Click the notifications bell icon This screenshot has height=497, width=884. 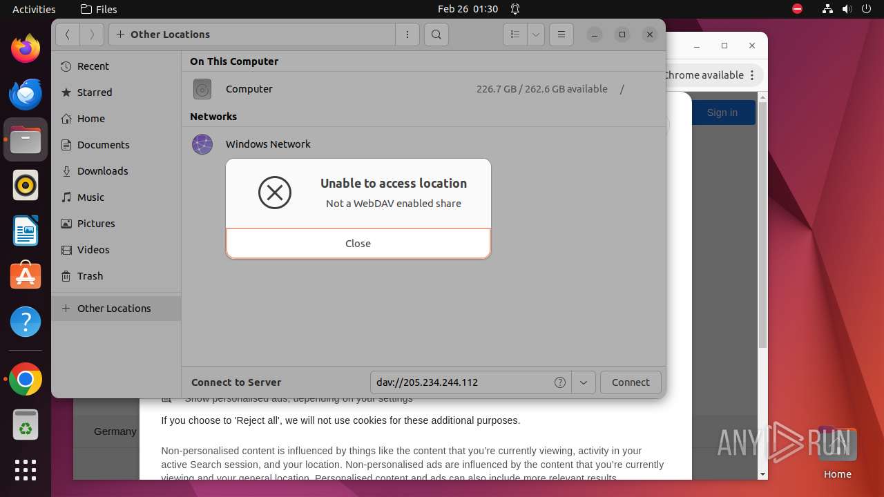click(x=515, y=9)
